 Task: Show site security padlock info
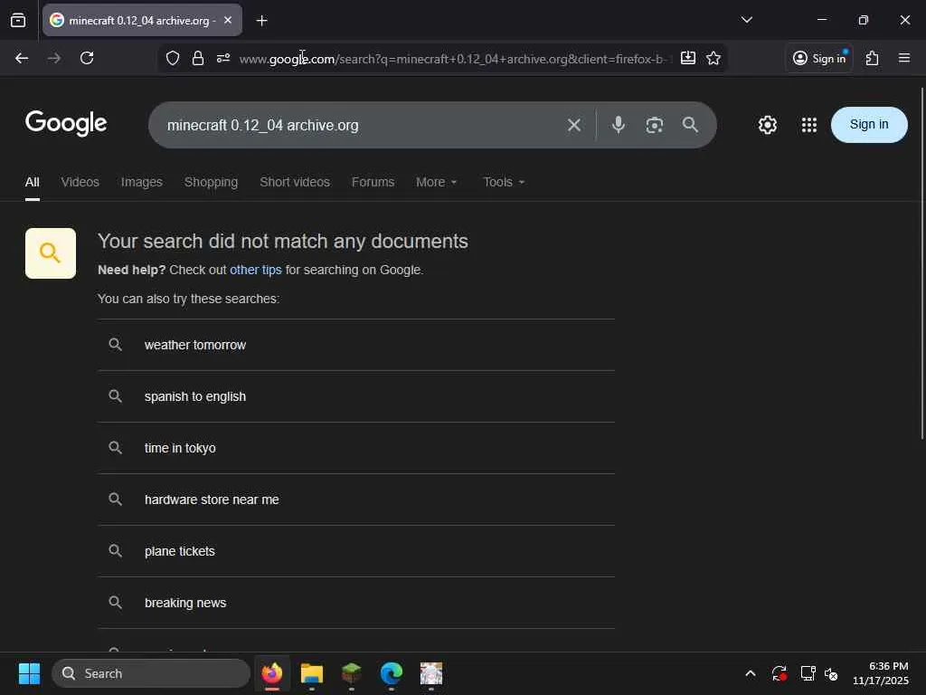click(x=198, y=58)
